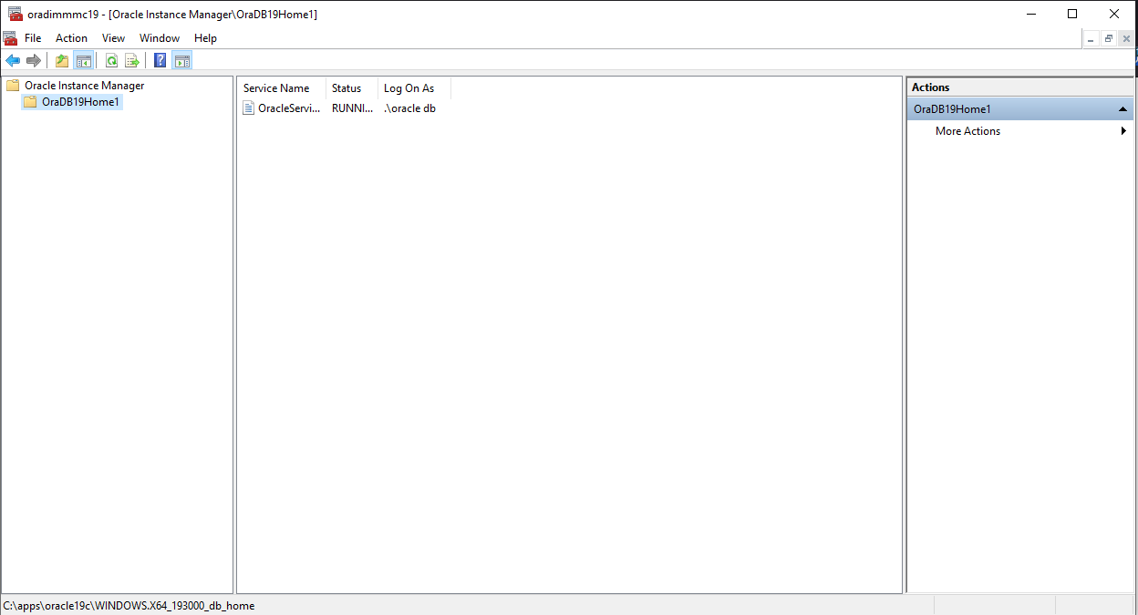1138x615 pixels.
Task: Click the Service Name column header
Action: coord(278,87)
